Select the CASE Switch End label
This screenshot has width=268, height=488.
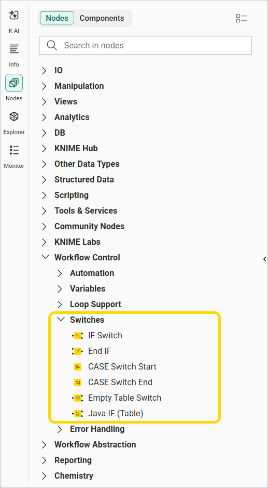(120, 382)
